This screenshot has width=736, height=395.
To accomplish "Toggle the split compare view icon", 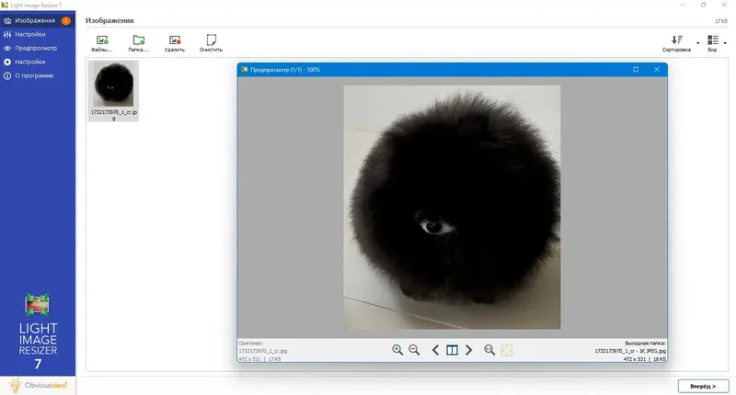I will (x=452, y=350).
